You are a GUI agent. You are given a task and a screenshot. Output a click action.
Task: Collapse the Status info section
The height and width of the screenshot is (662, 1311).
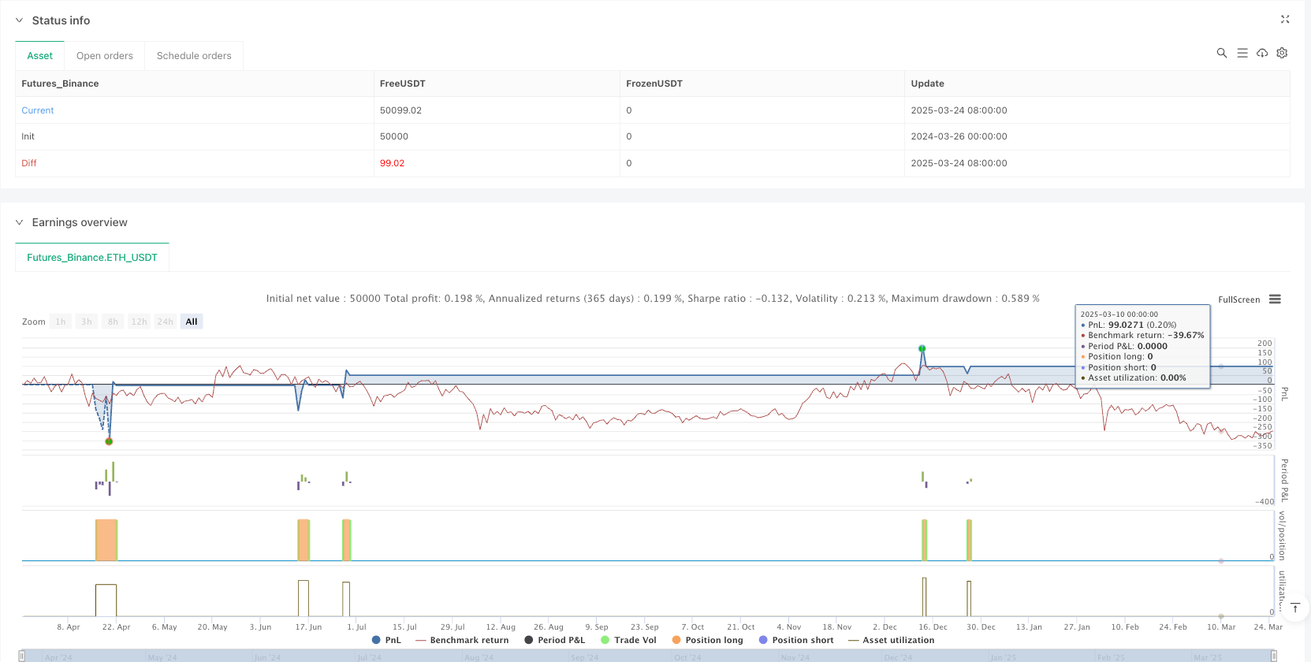click(x=20, y=20)
